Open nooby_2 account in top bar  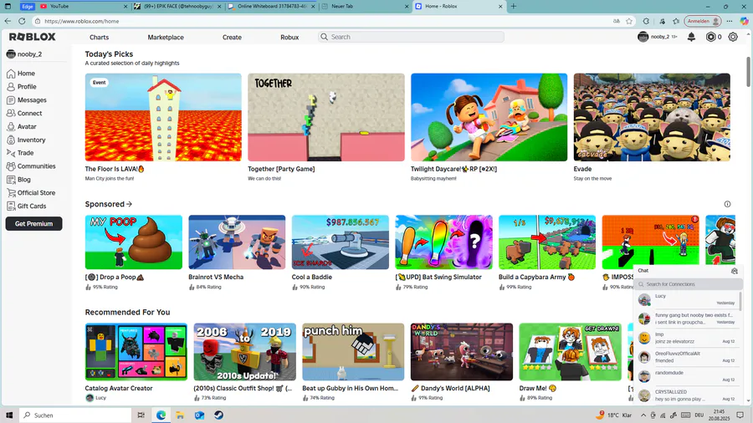point(658,37)
